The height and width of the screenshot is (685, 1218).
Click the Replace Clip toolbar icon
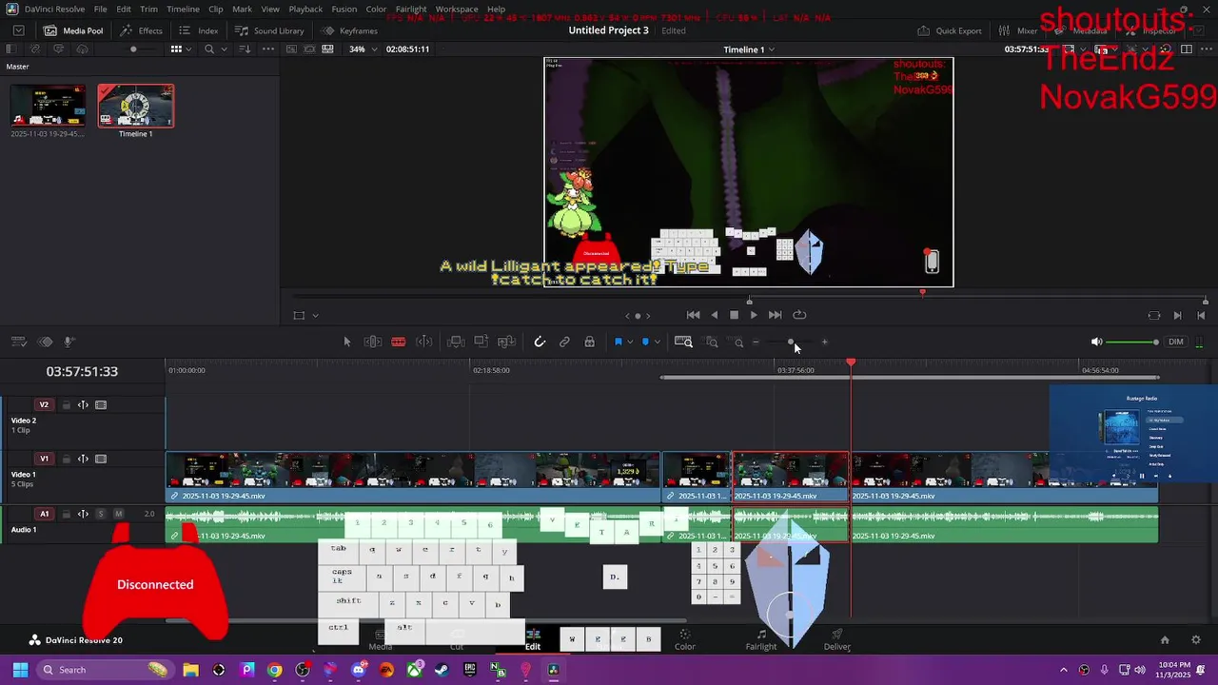tap(506, 342)
